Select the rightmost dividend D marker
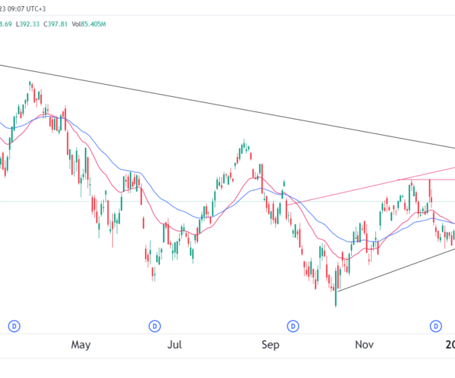This screenshot has width=455, height=378. point(436,326)
